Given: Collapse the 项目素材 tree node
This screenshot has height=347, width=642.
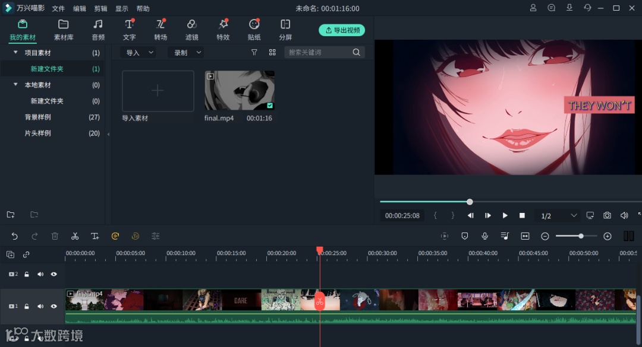Looking at the screenshot, I should pos(15,52).
